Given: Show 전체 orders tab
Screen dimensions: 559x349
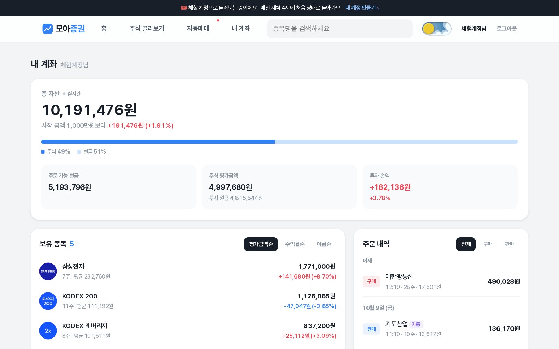Looking at the screenshot, I should click(x=466, y=244).
